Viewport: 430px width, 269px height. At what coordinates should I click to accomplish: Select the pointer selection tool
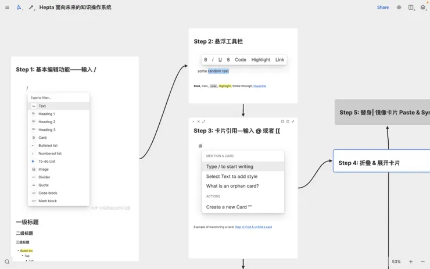pos(19,8)
